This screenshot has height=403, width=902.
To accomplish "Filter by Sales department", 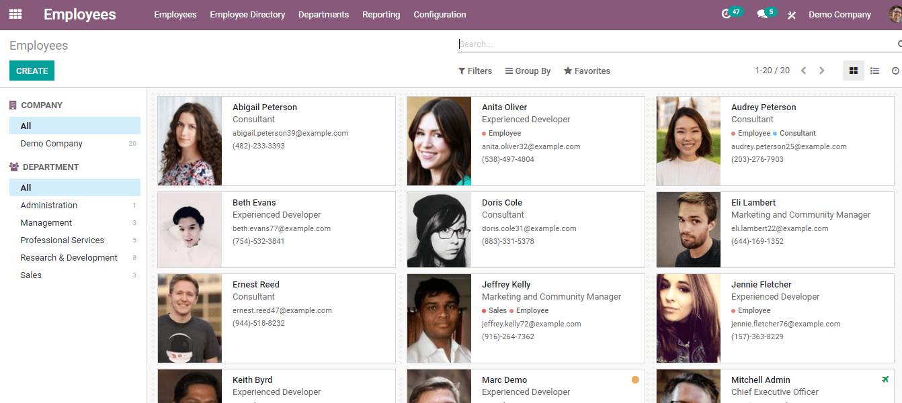I will click(31, 275).
